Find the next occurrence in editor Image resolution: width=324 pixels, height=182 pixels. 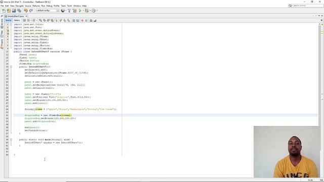point(48,20)
